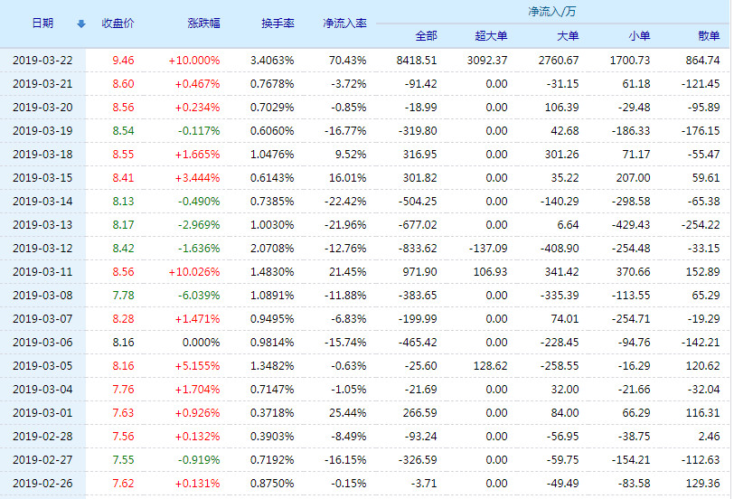Select the 小单 sub-column header

click(639, 36)
